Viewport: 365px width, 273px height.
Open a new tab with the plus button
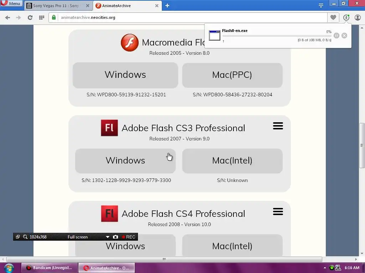pos(167,6)
